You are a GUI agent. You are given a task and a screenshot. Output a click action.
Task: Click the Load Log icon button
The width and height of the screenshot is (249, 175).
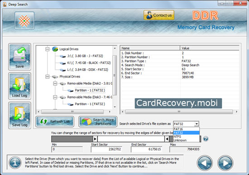[x=19, y=86]
